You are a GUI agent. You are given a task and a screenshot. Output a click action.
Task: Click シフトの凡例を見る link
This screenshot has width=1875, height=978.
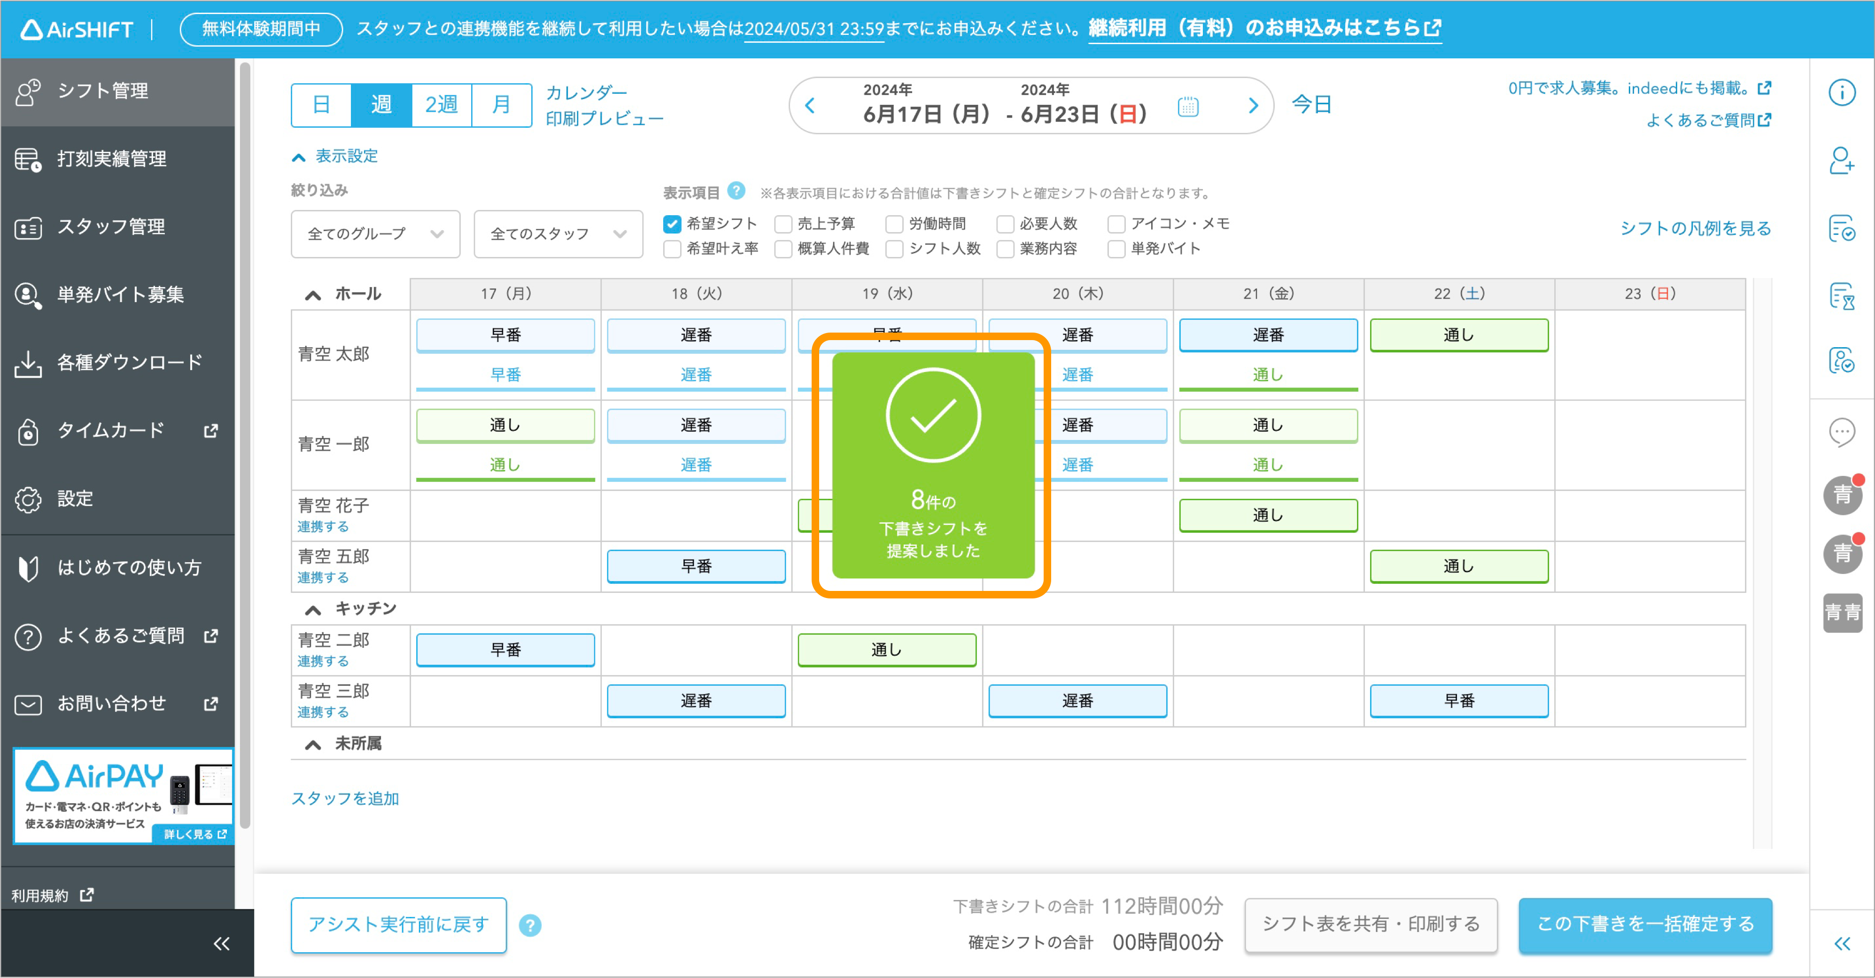1696,228
